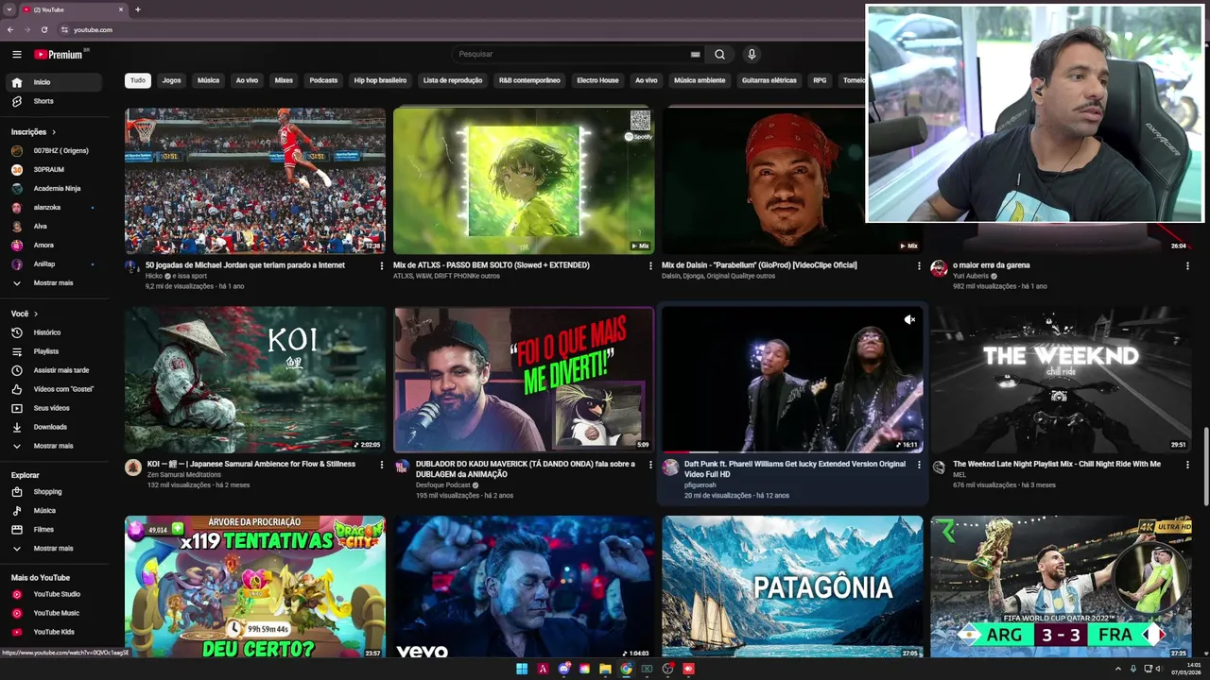Viewport: 1210px width, 680px height.
Task: Open the x119 TENTATIVAS Dragon City thumbnail
Action: (x=255, y=586)
